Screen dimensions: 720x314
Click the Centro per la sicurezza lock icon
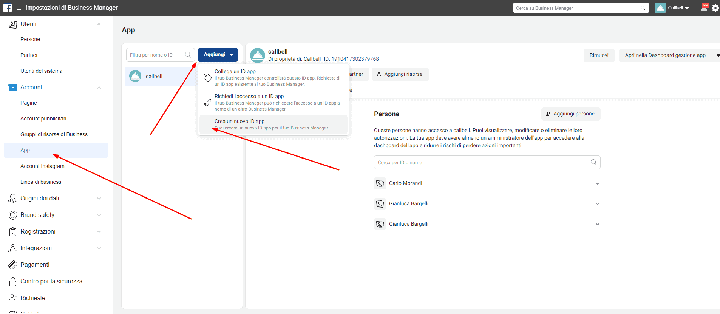tap(13, 282)
